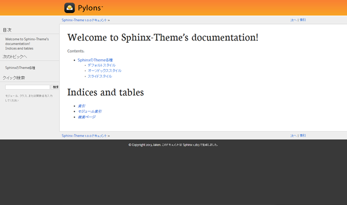Click 'Welcome to Sphinx-Theme's documentation!' main heading
The width and height of the screenshot is (347, 205).
click(163, 38)
